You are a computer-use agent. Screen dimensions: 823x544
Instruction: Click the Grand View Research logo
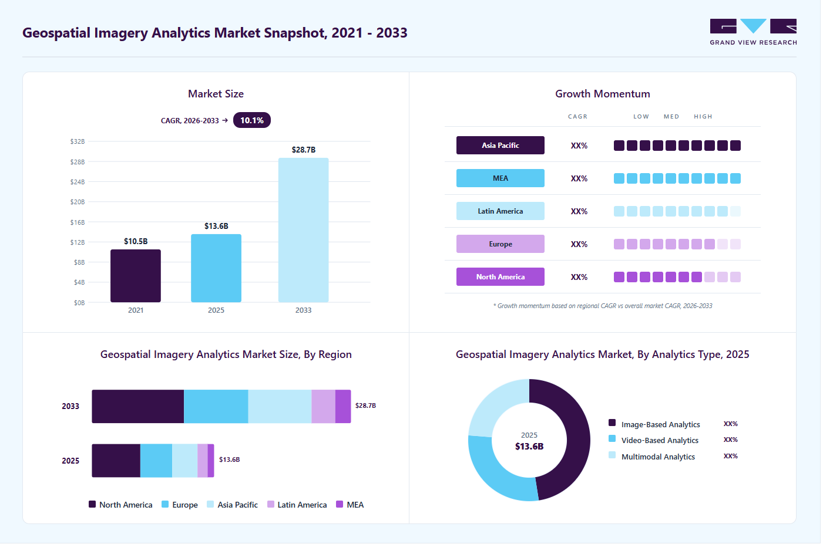click(x=753, y=32)
